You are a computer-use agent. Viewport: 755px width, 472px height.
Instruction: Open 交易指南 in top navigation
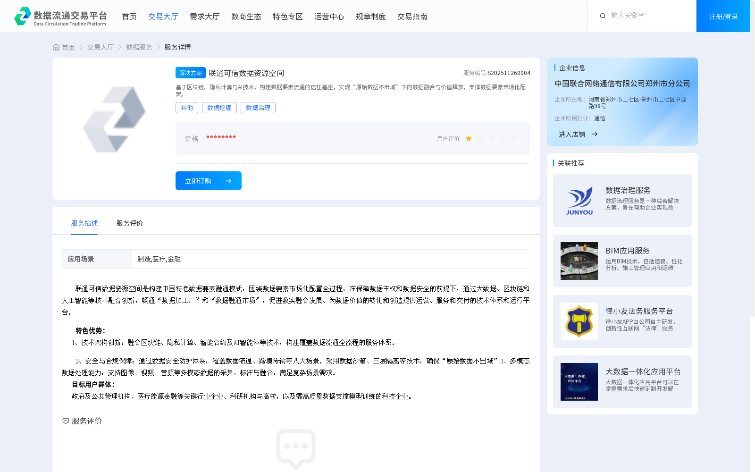412,17
